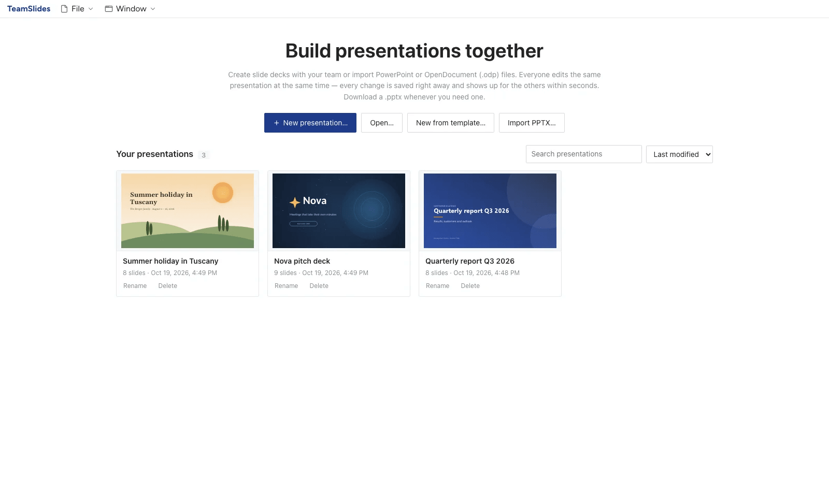
Task: Delete Summer holiday in Tuscany
Action: coord(168,286)
